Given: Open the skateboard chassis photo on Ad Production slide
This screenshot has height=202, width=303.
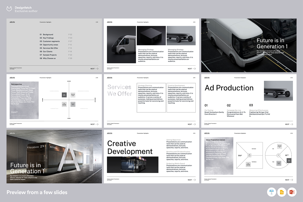Looking at the screenshot, I should click(x=279, y=90).
